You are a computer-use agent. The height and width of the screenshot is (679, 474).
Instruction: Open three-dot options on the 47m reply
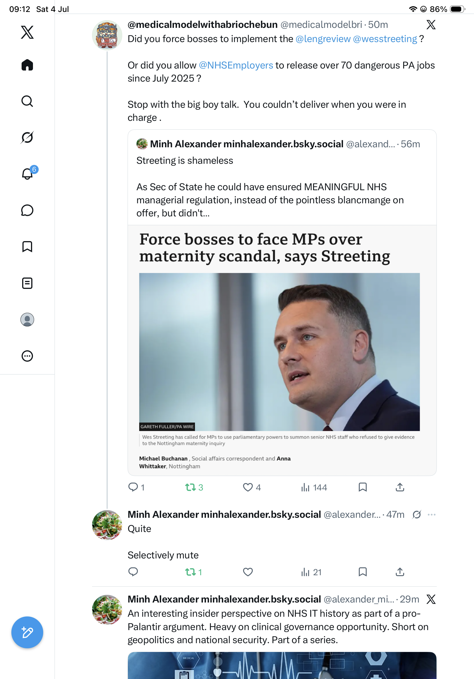tap(431, 515)
